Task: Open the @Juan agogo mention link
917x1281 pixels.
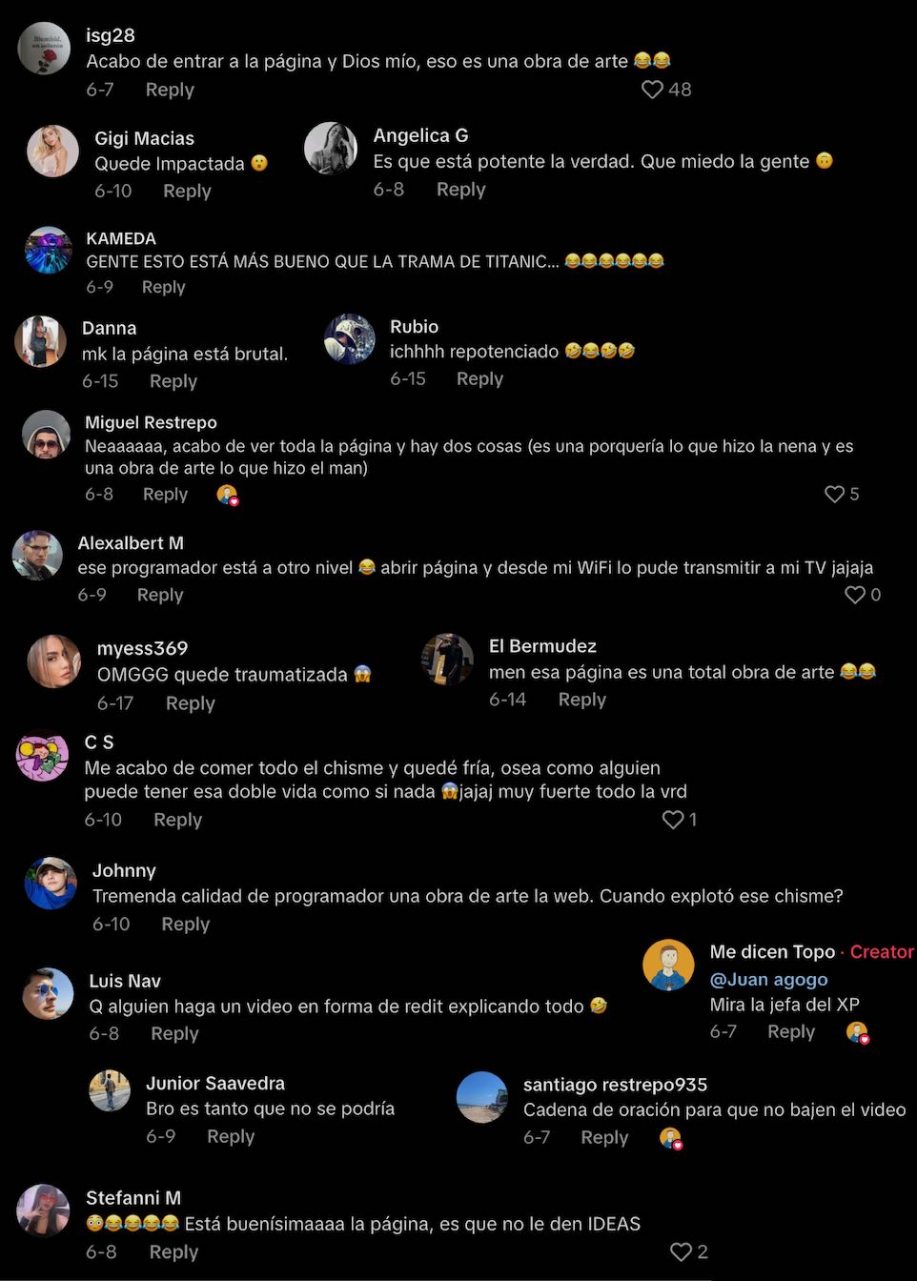Action: (x=768, y=979)
